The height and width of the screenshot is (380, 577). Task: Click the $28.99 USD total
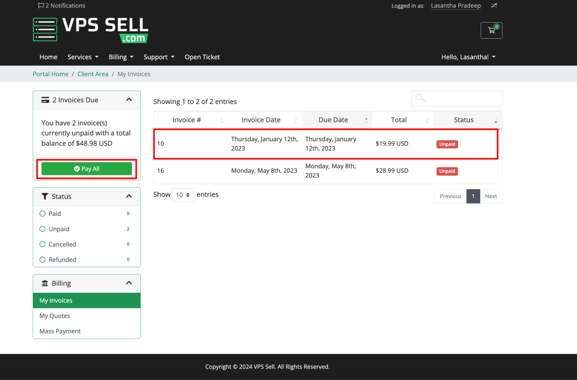pyautogui.click(x=392, y=170)
